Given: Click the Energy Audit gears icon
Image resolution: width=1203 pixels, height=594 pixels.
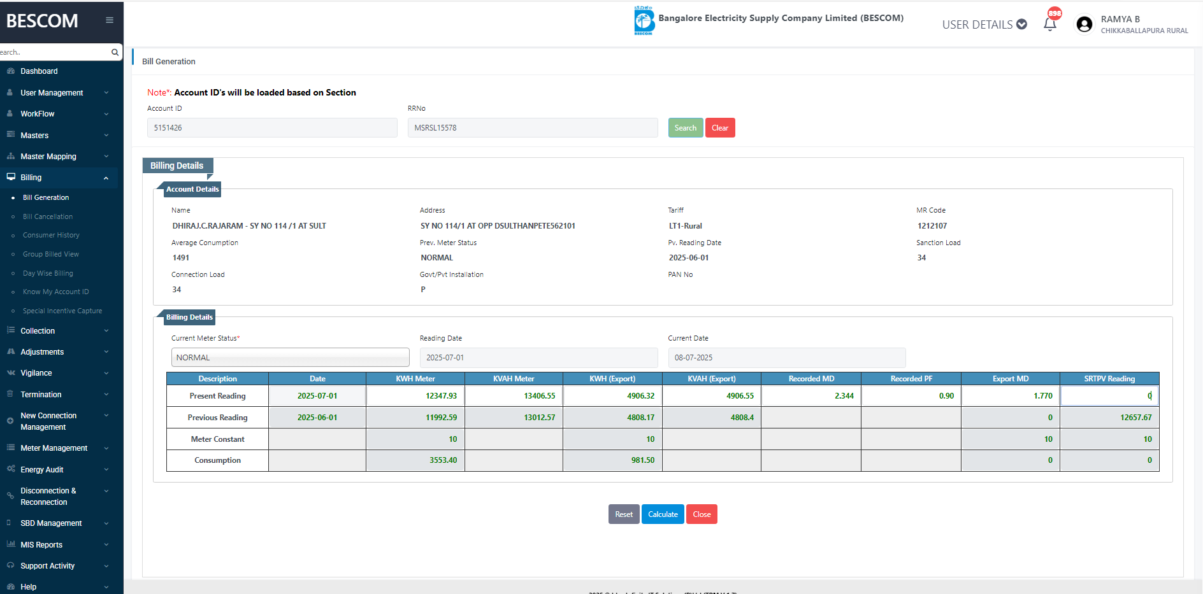Looking at the screenshot, I should (x=11, y=469).
